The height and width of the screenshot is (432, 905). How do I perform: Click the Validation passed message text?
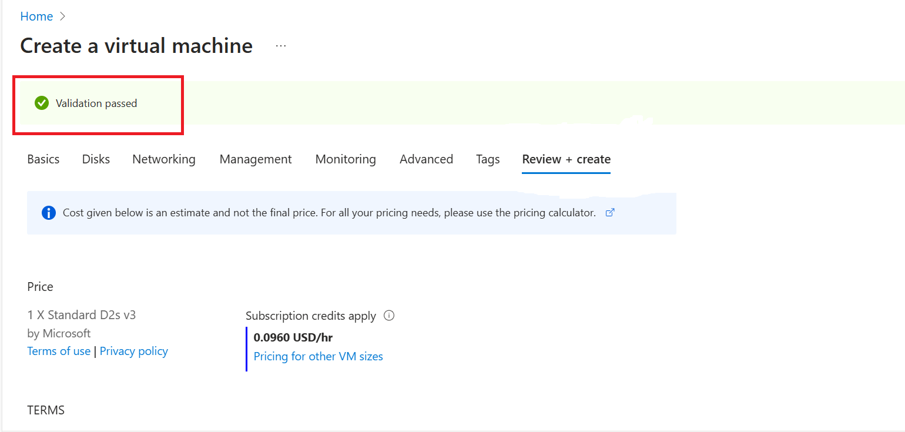96,103
